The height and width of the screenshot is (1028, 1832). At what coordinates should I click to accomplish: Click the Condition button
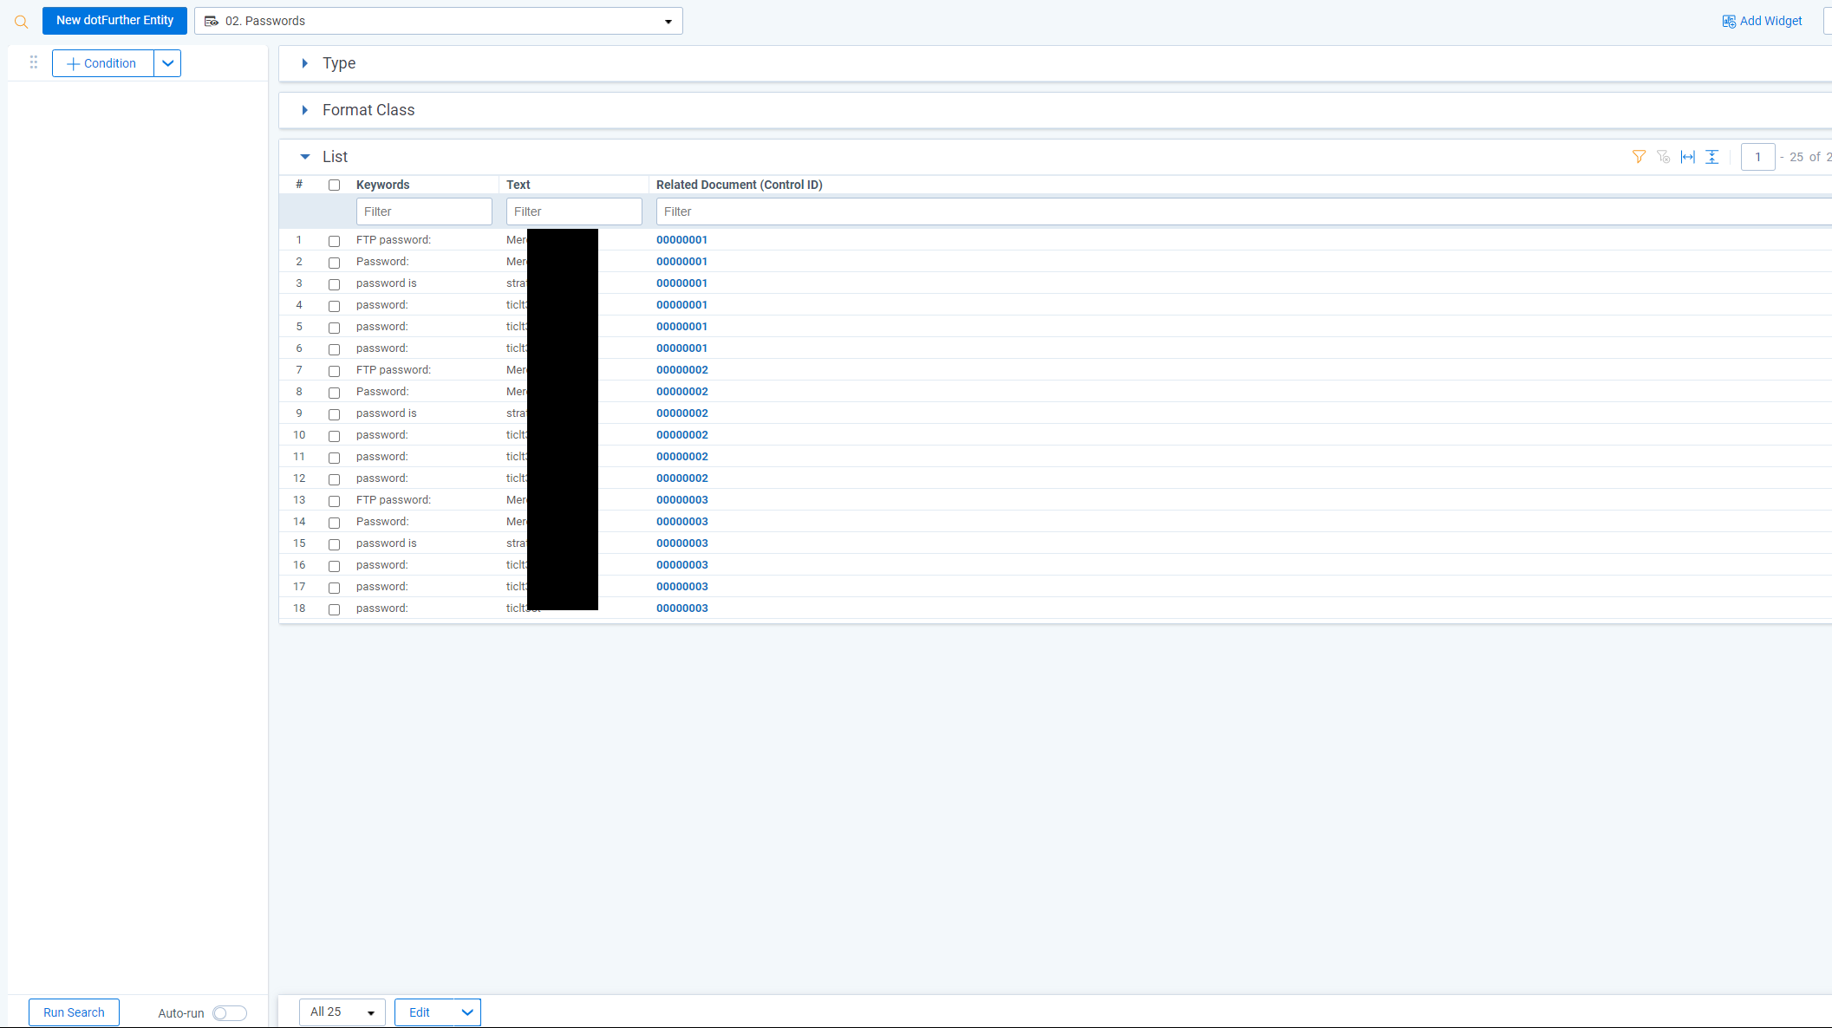pos(102,63)
